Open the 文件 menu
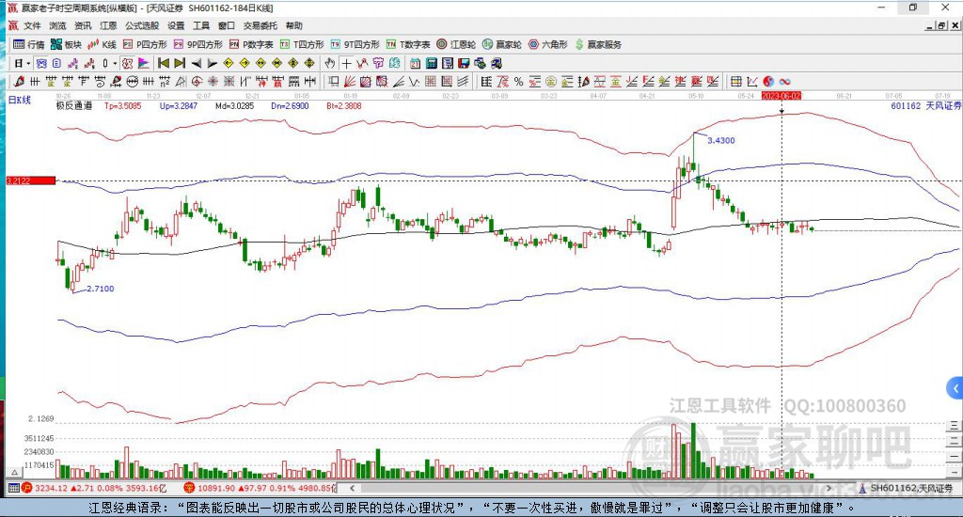Image resolution: width=963 pixels, height=517 pixels. [32, 25]
